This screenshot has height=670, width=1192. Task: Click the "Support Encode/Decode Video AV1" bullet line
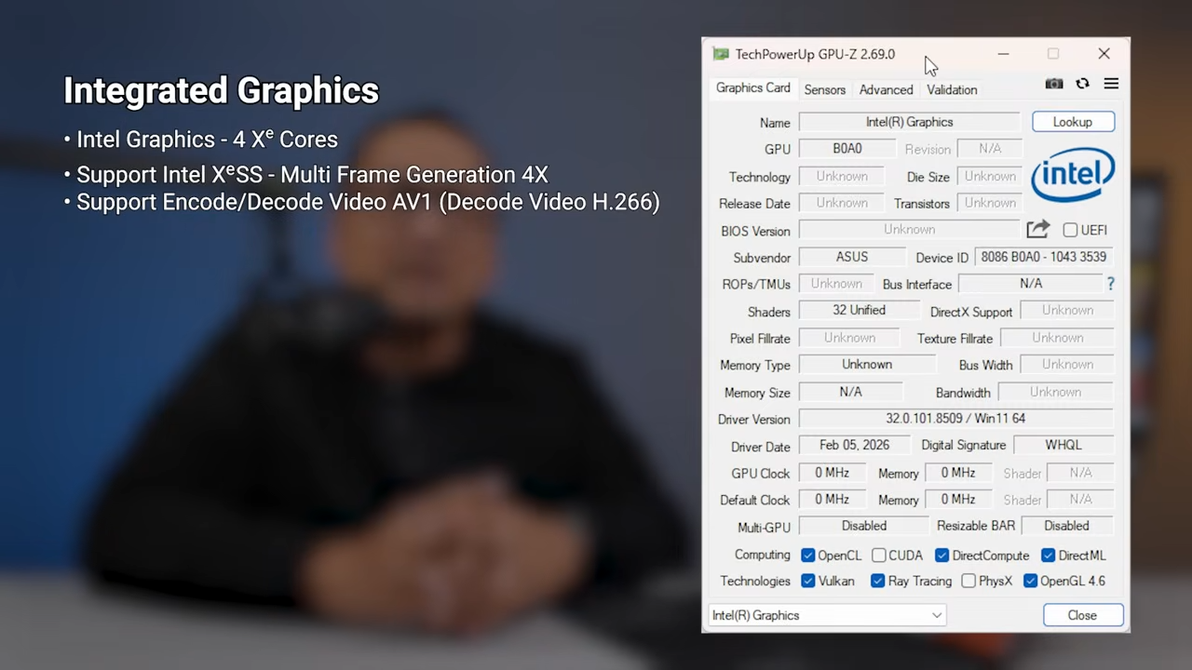[x=362, y=202]
